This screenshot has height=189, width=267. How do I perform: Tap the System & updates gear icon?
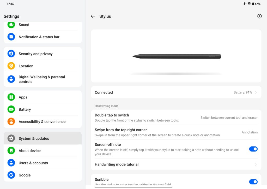click(11, 138)
